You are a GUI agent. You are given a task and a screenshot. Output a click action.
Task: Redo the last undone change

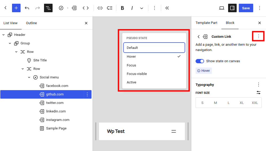pyautogui.click(x=38, y=8)
